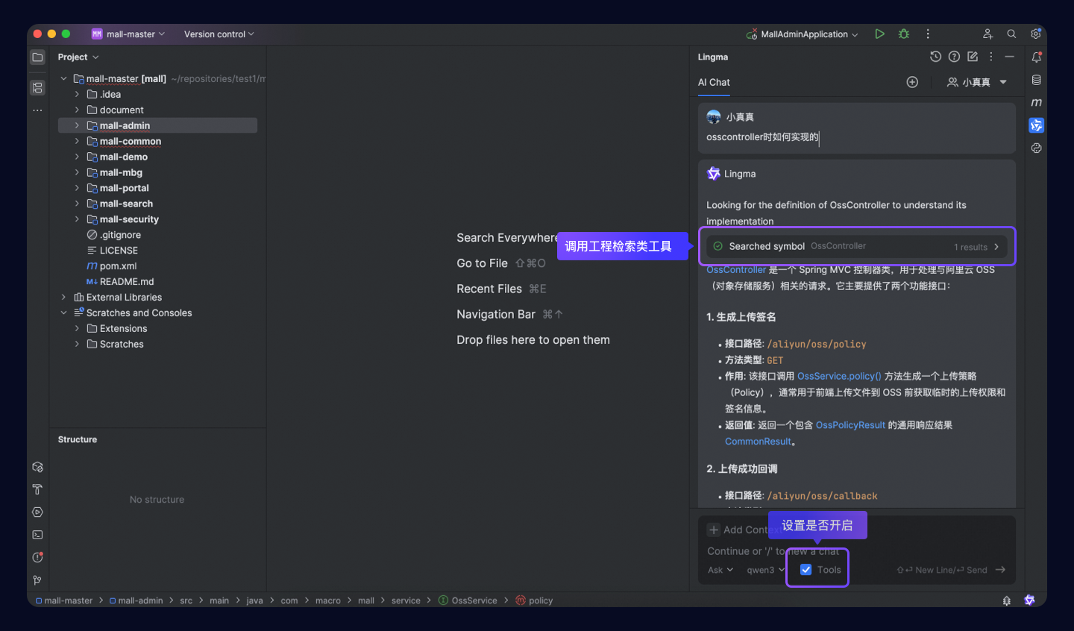Select the .gitignore file in project tree
Image resolution: width=1074 pixels, height=631 pixels.
120,235
